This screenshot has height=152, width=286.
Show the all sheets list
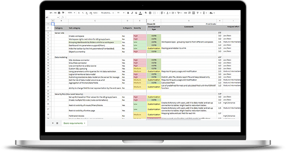pos(57,123)
